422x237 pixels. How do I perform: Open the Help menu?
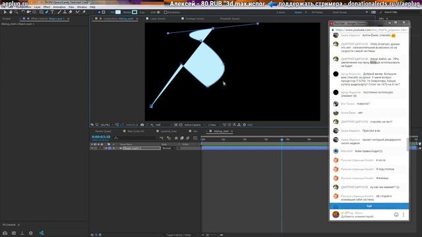92,7
